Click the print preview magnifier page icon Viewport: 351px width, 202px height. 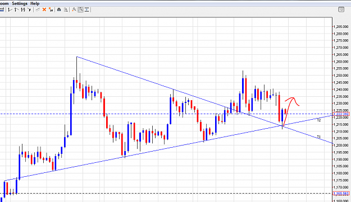(x=66, y=10)
